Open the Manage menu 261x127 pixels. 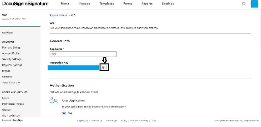click(x=84, y=4)
